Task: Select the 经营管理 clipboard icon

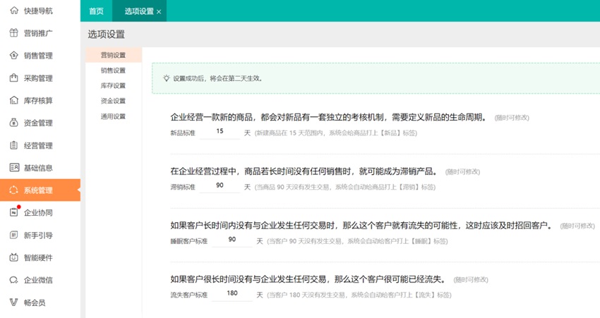Action: coord(14,145)
